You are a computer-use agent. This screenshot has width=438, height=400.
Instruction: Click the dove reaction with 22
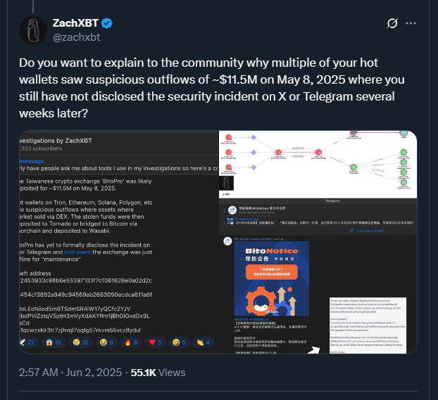point(28,342)
